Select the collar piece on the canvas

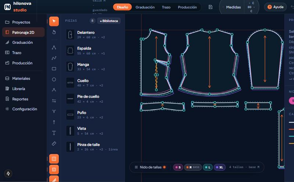point(162,106)
